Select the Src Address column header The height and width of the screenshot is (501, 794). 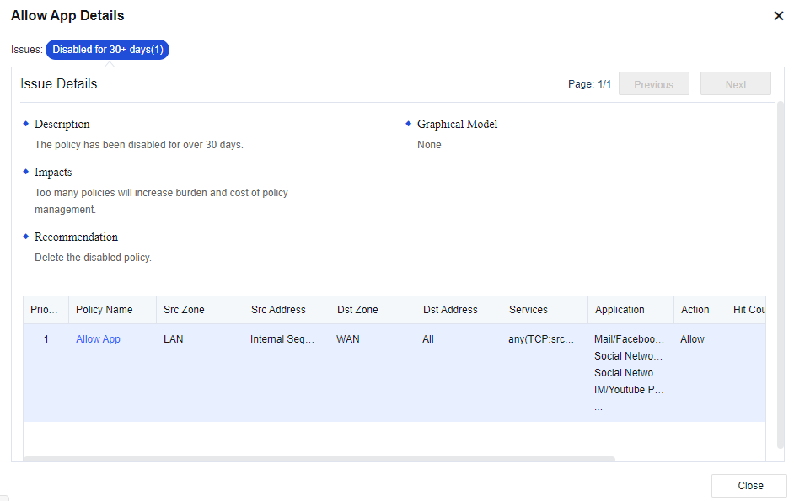[278, 310]
